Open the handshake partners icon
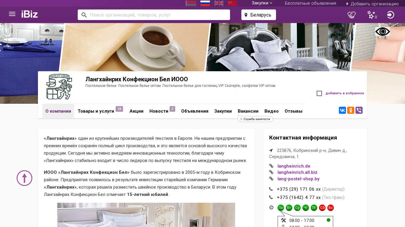 click(352, 15)
